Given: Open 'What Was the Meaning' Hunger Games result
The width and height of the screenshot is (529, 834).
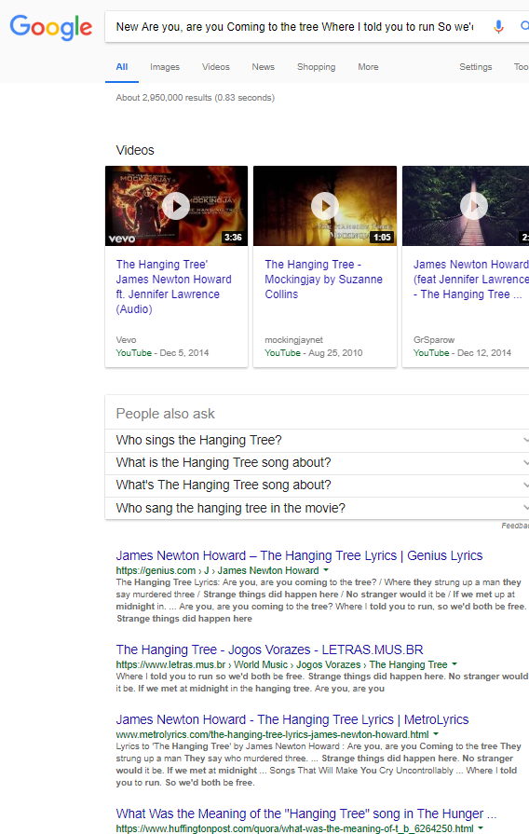Looking at the screenshot, I should [x=306, y=813].
